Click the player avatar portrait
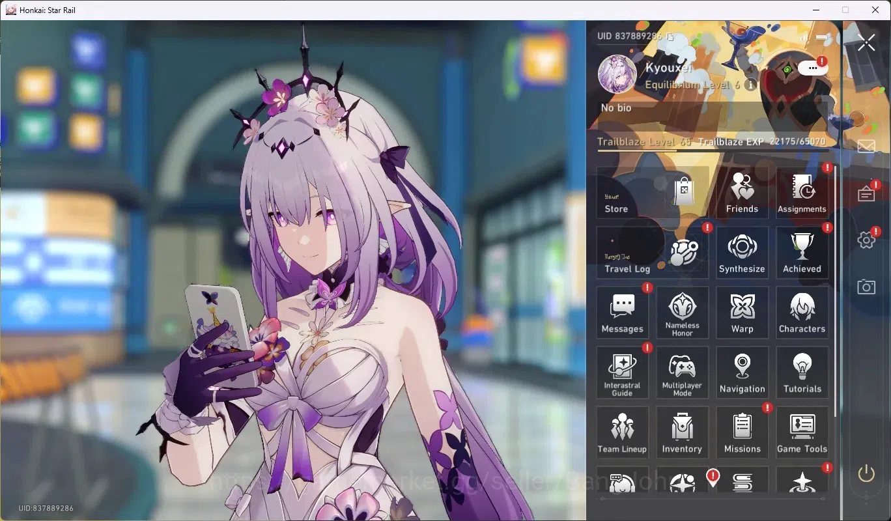Image resolution: width=891 pixels, height=521 pixels. pyautogui.click(x=617, y=74)
